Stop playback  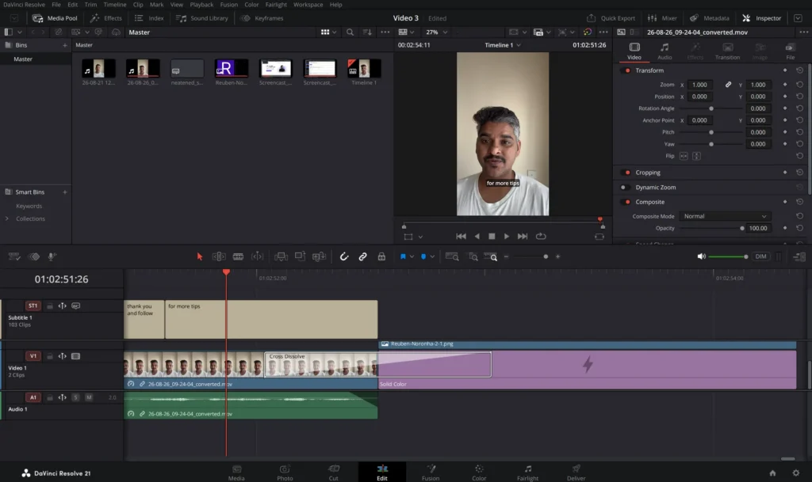pos(492,237)
